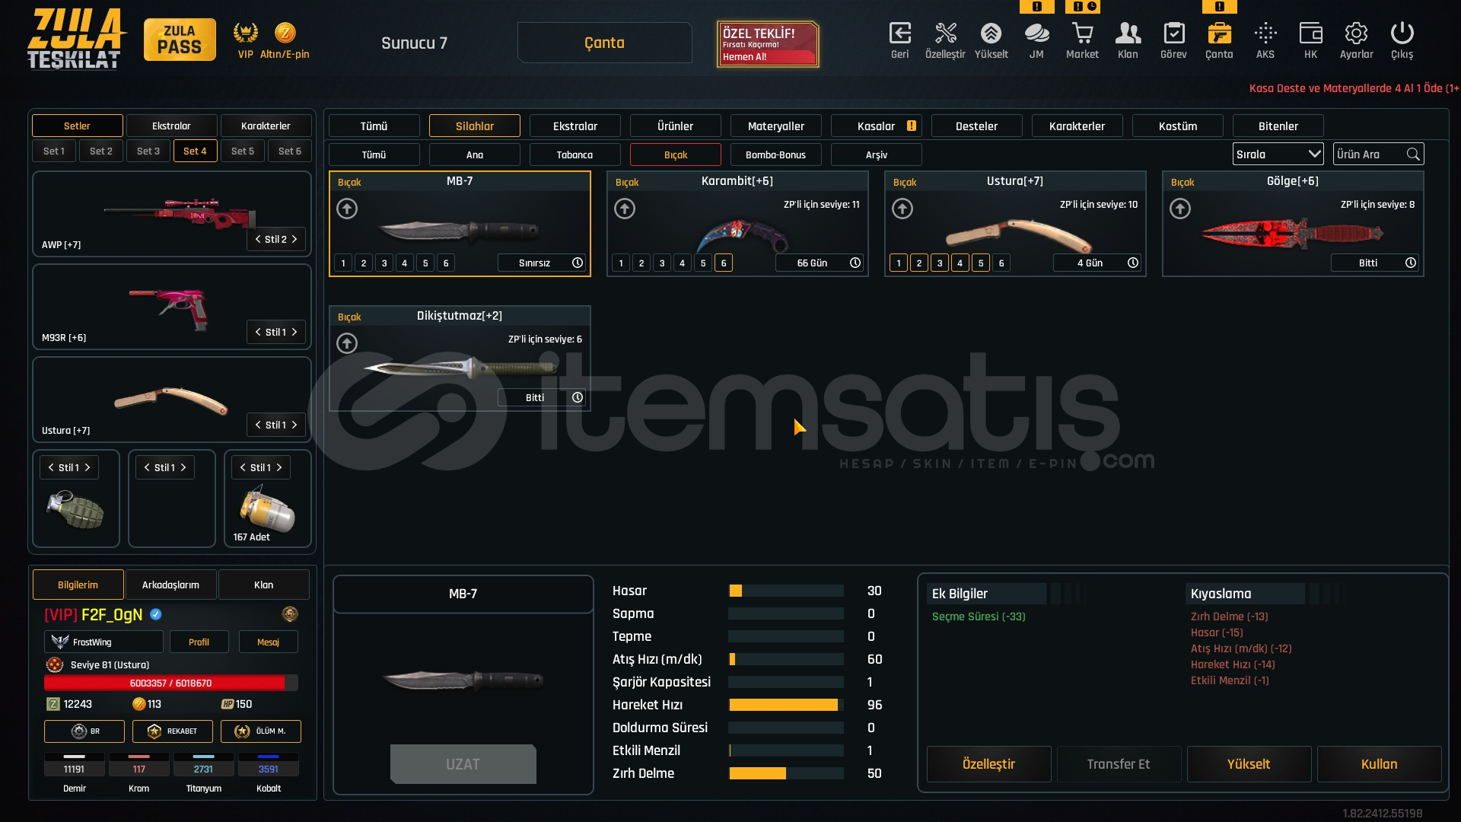Click the Çıkış power icon
Viewport: 1461px width, 822px height.
click(x=1402, y=34)
